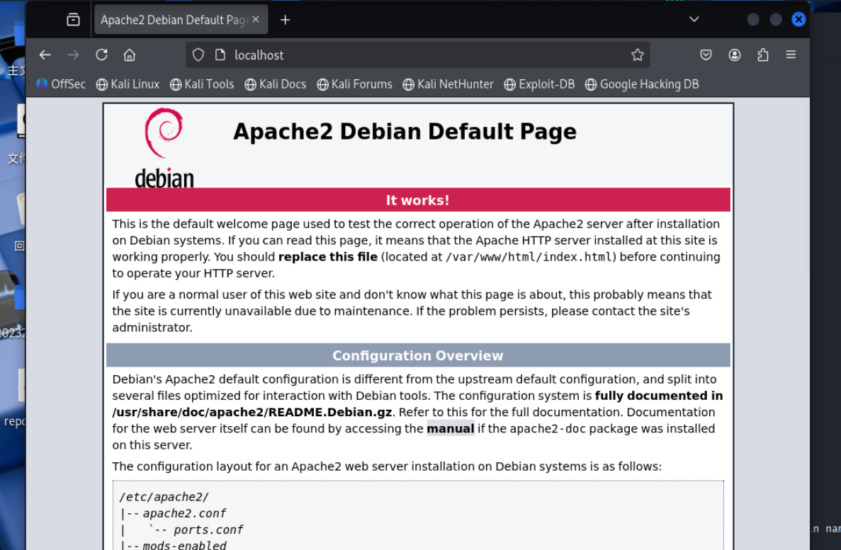Image resolution: width=841 pixels, height=550 pixels.
Task: Expand the list all tabs chevron
Action: (x=694, y=19)
